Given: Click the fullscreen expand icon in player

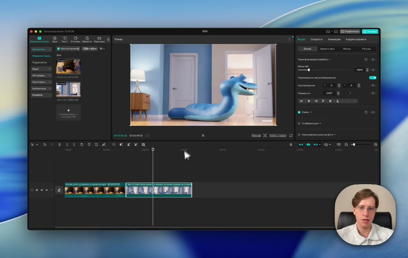Looking at the screenshot, I should point(291,135).
